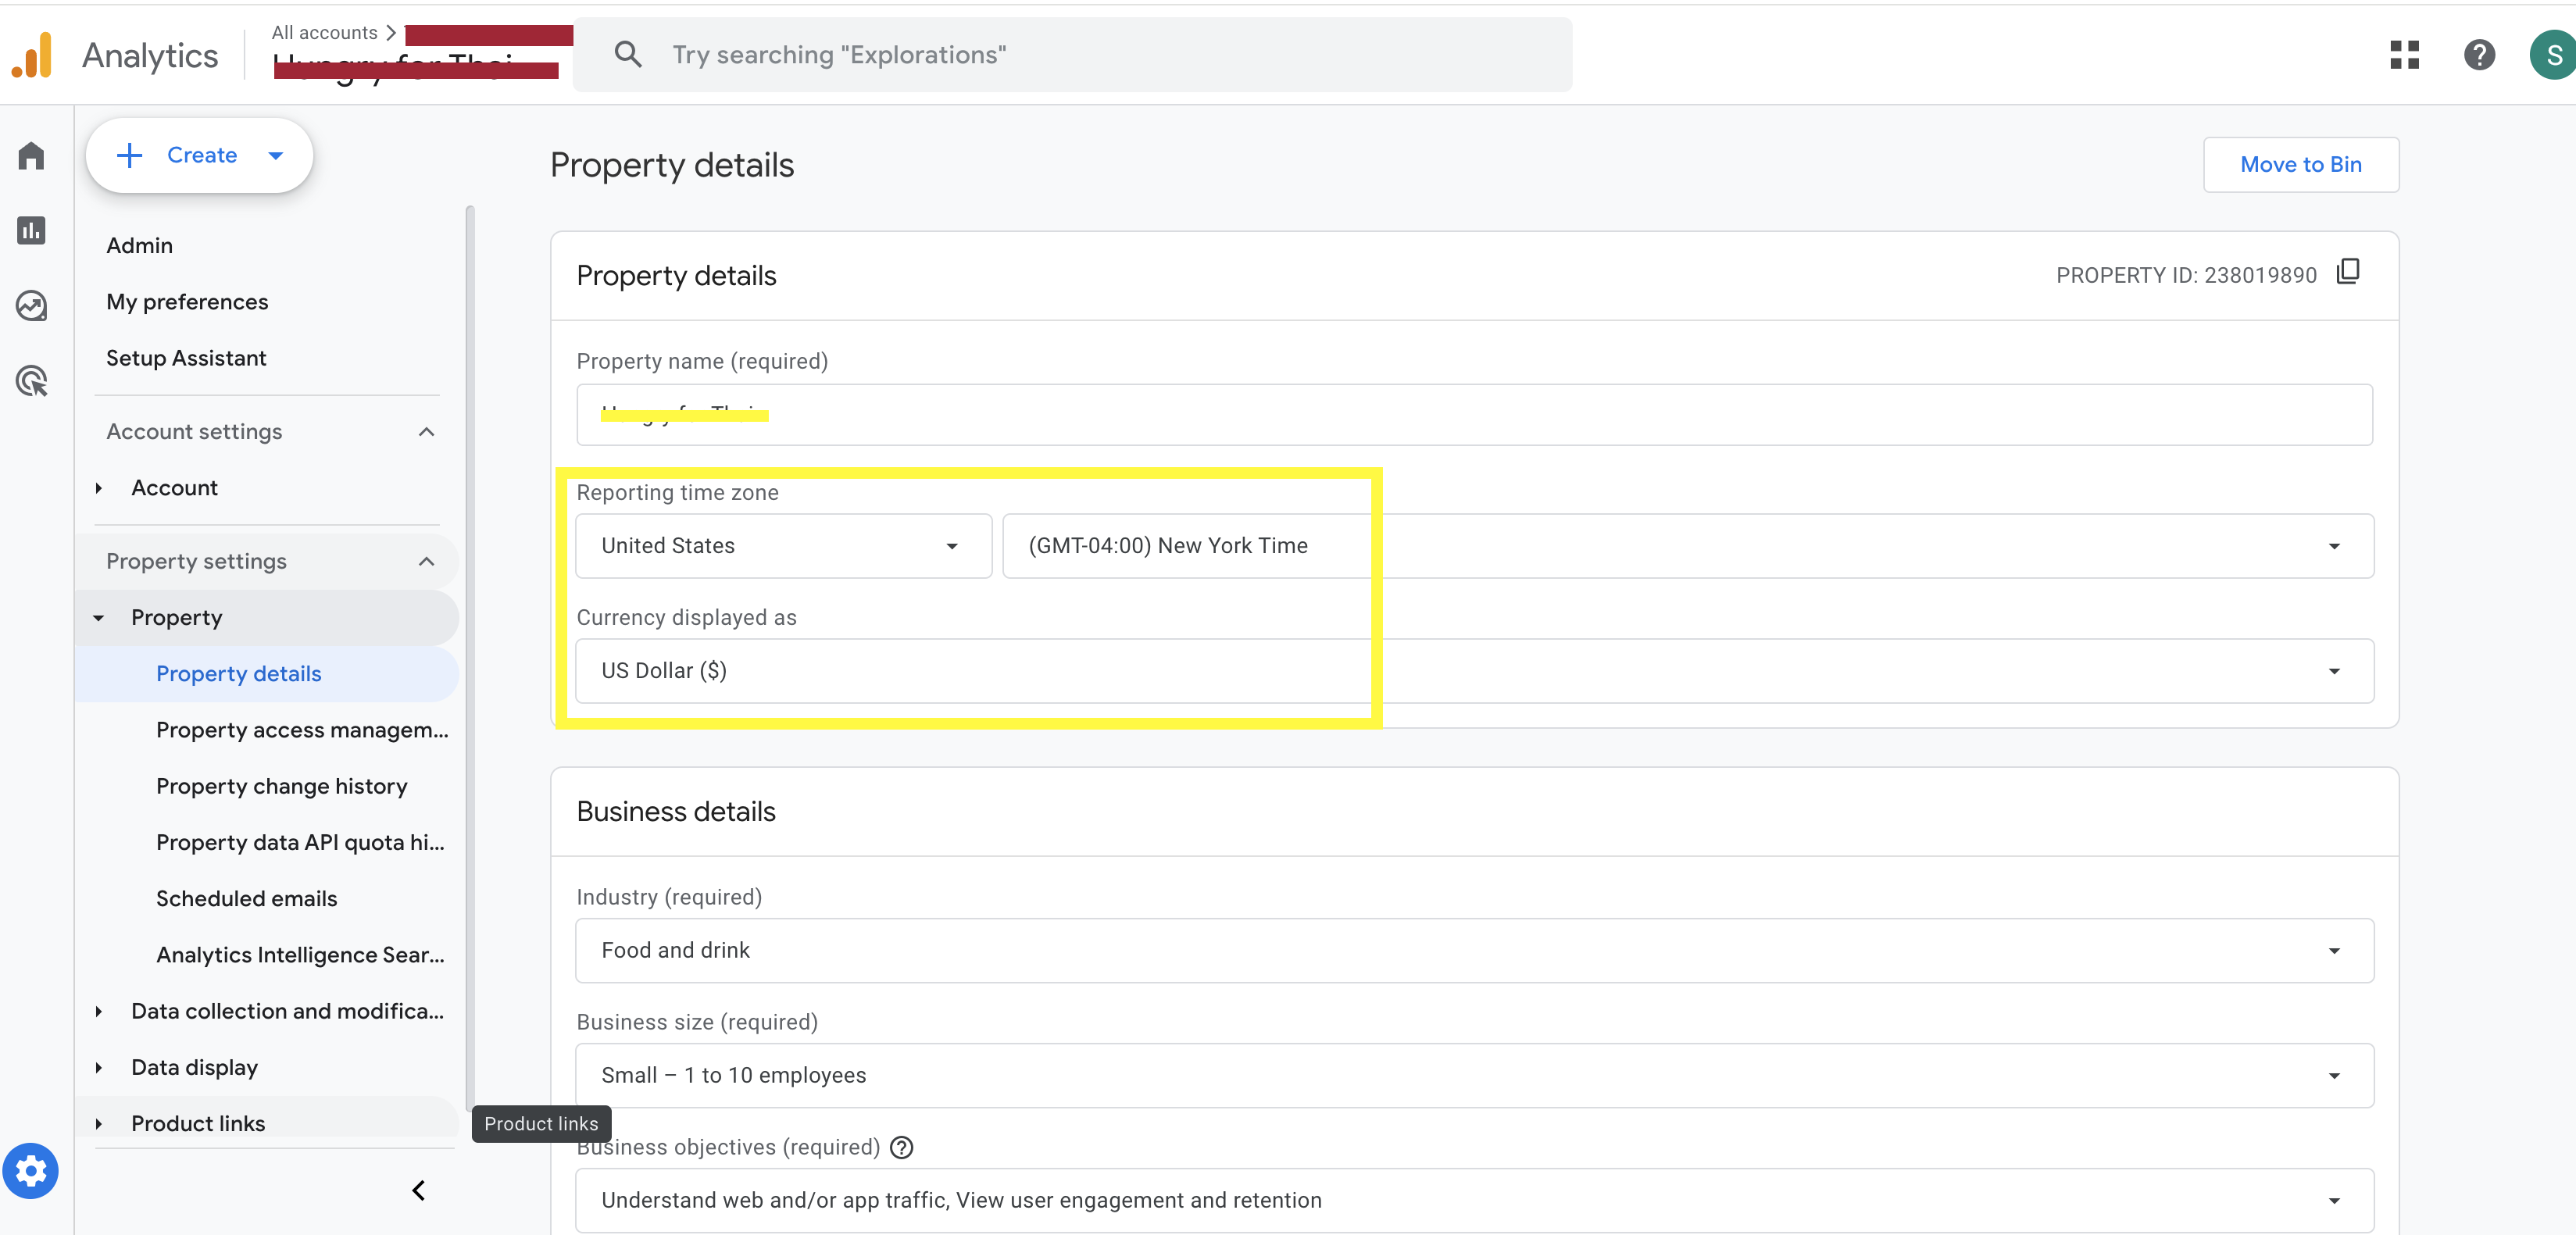Click the business objectives info icon
This screenshot has height=1235, width=2576.
point(901,1147)
